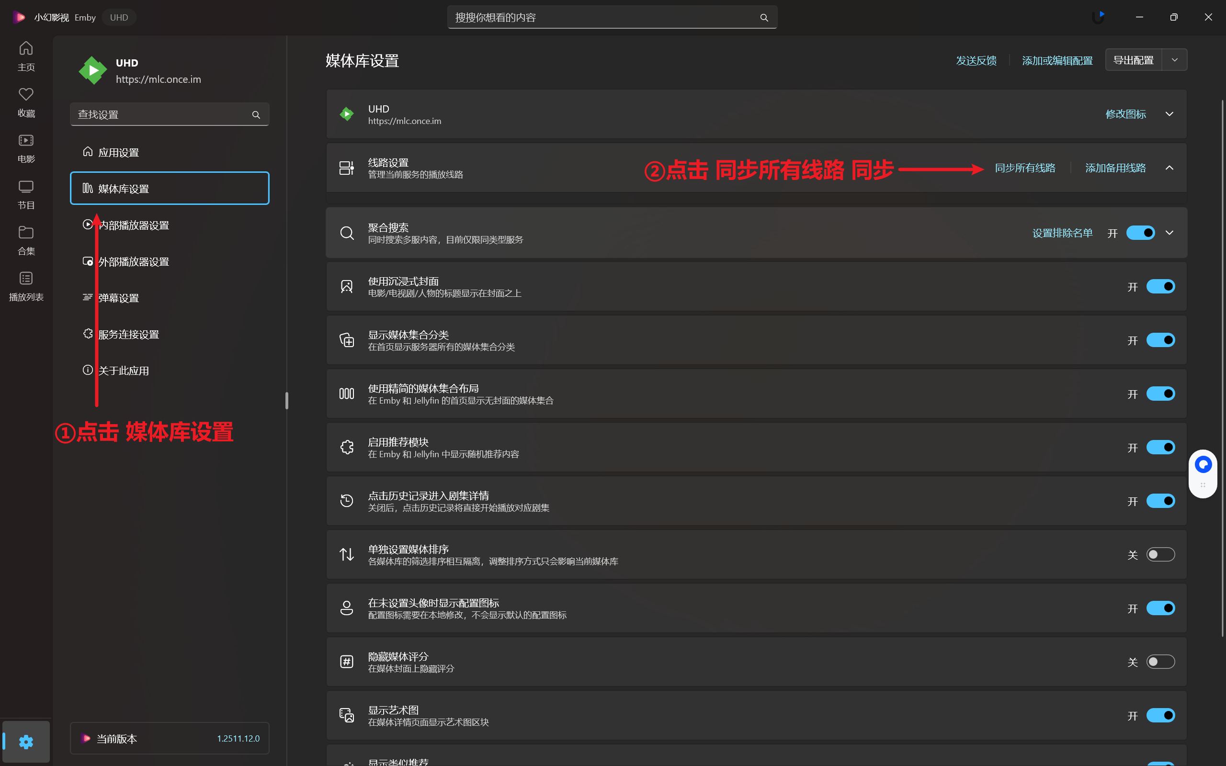Go to 电影 movies icon in sidebar

26,140
